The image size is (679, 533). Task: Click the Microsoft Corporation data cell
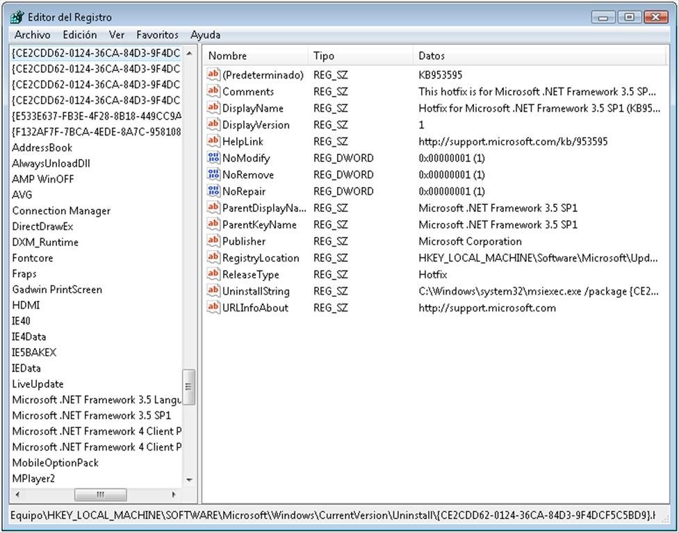(471, 241)
